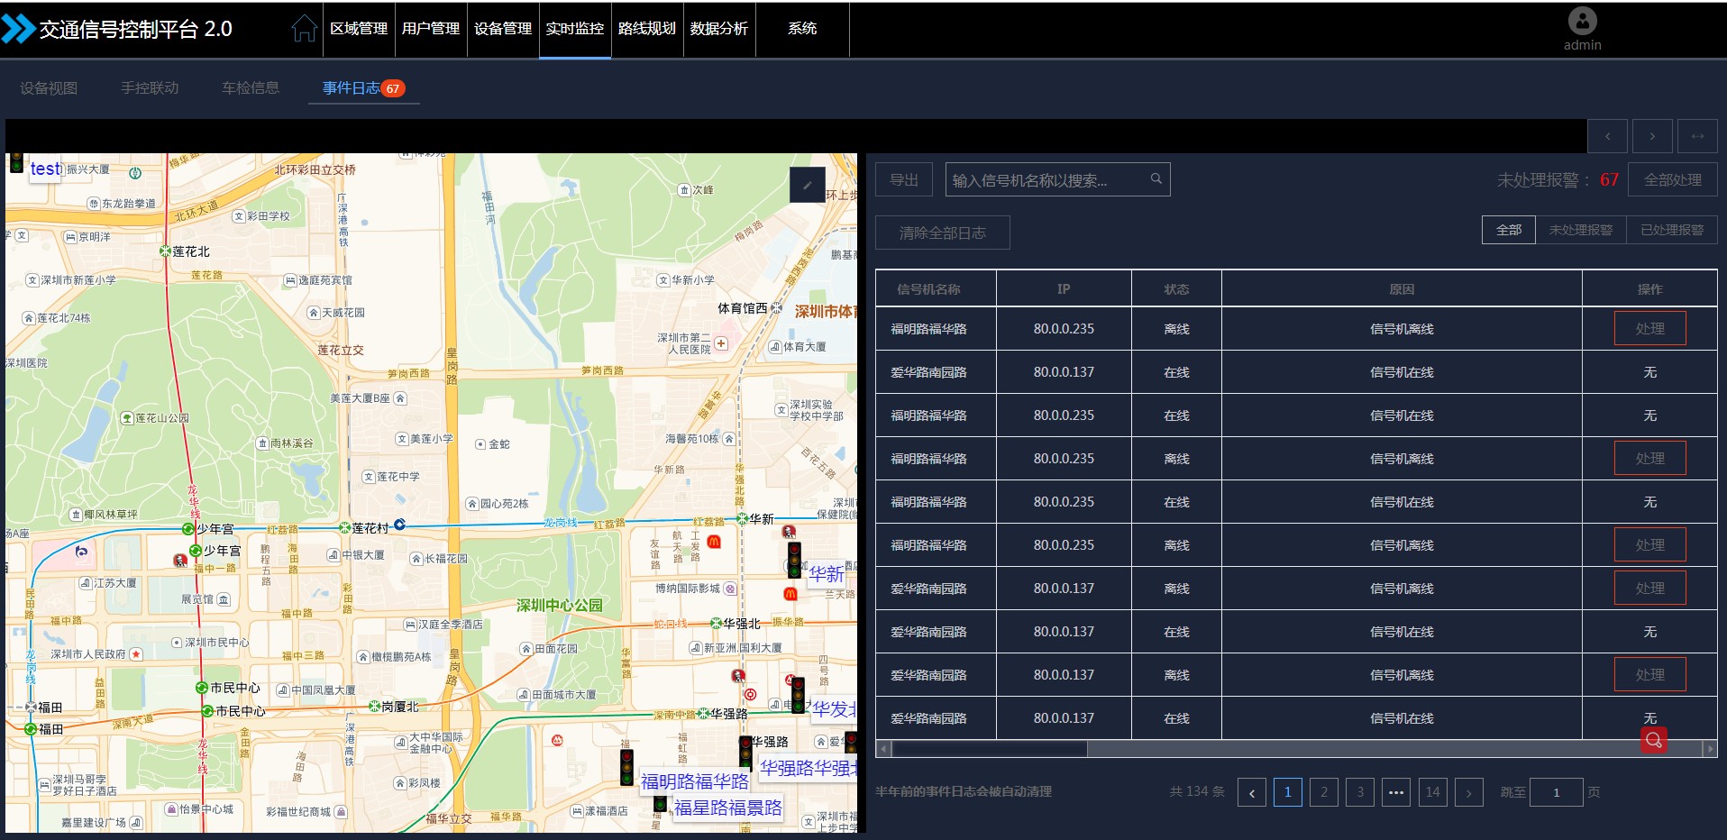The width and height of the screenshot is (1727, 840).
Task: Click the red magnifier floating icon
Action: [1653, 740]
